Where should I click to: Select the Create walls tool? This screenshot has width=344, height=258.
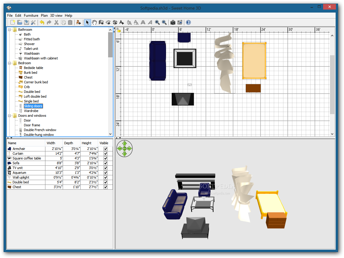[101, 22]
